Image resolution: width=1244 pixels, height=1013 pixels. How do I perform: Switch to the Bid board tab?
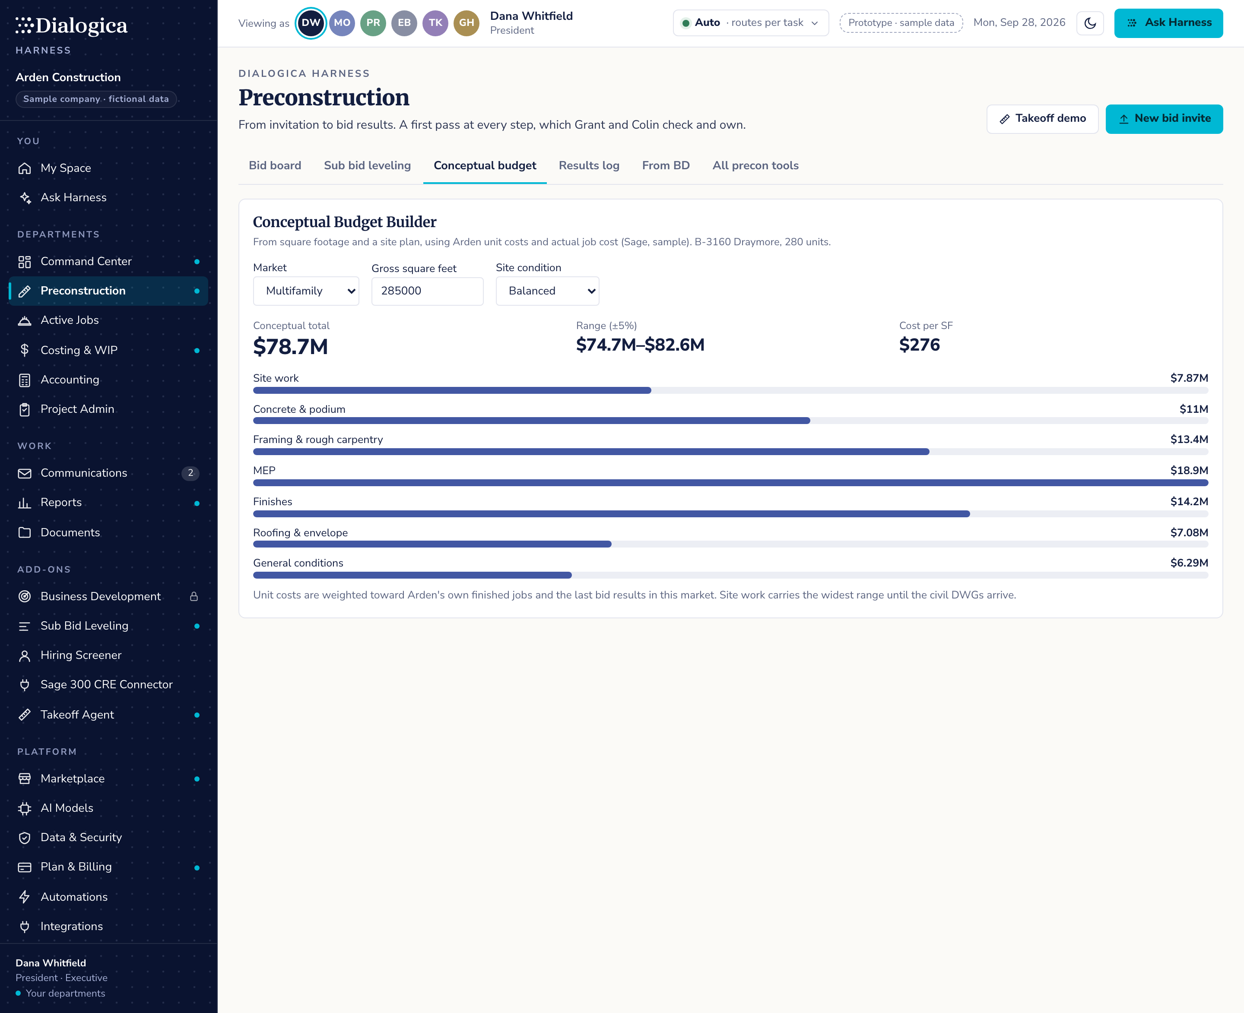[x=275, y=166]
